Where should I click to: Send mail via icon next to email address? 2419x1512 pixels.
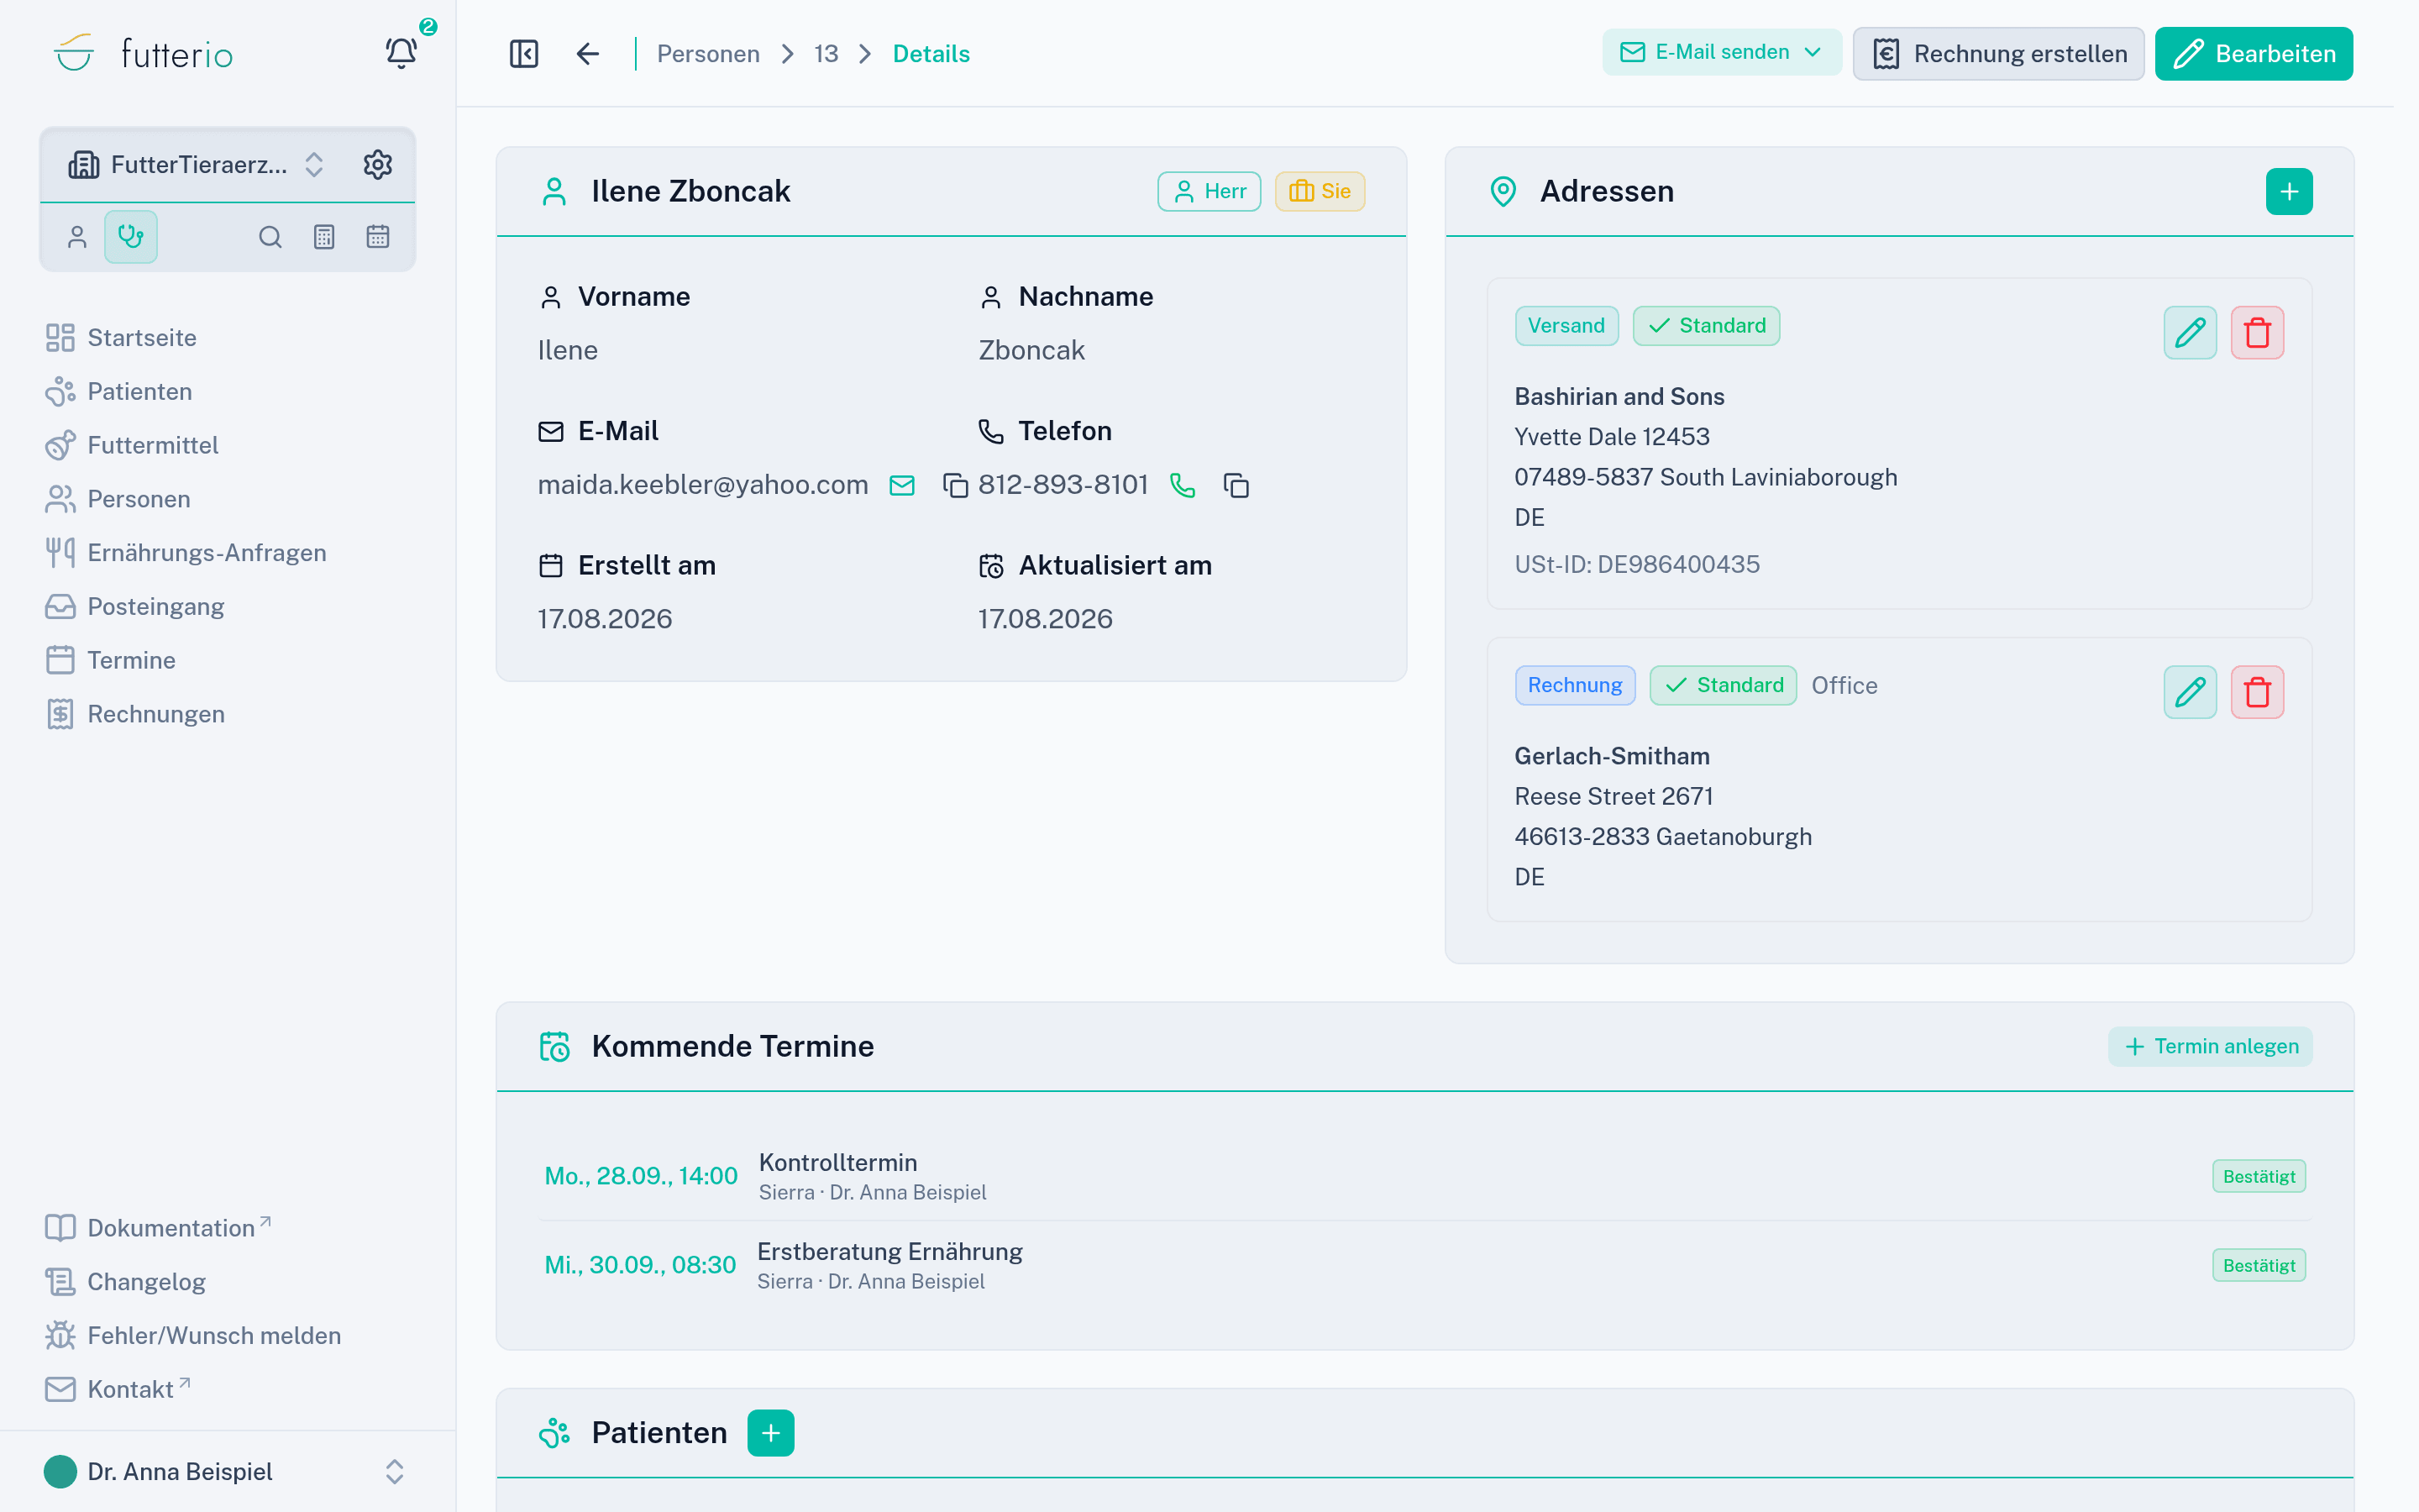pyautogui.click(x=901, y=486)
